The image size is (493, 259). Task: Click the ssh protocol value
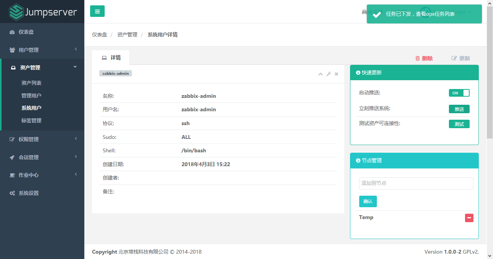186,123
